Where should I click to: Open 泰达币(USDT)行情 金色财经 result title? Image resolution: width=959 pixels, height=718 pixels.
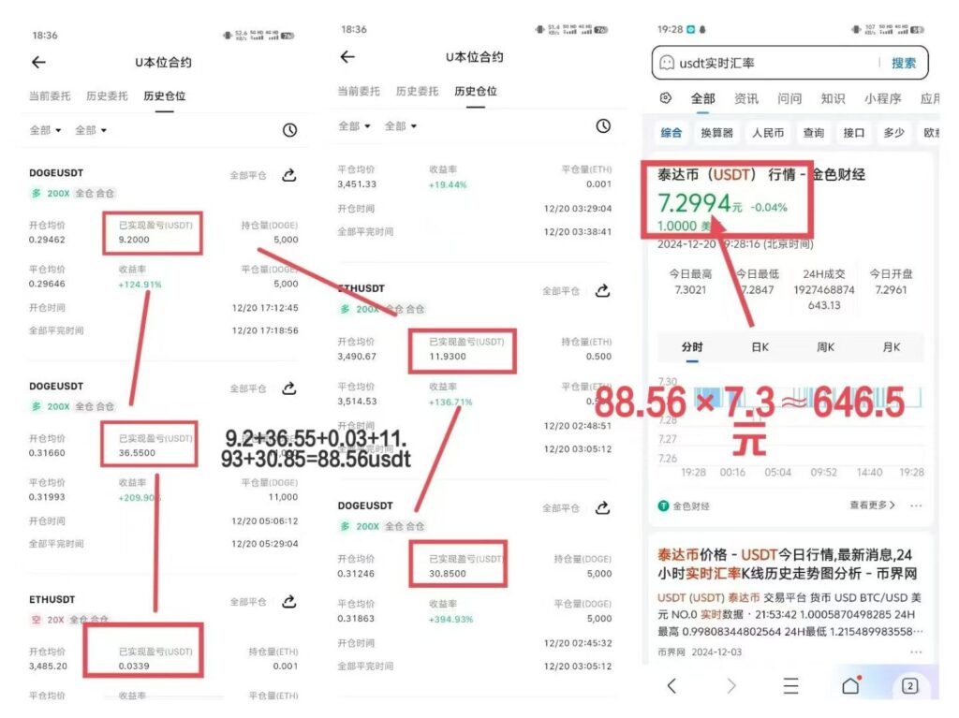pyautogui.click(x=760, y=175)
